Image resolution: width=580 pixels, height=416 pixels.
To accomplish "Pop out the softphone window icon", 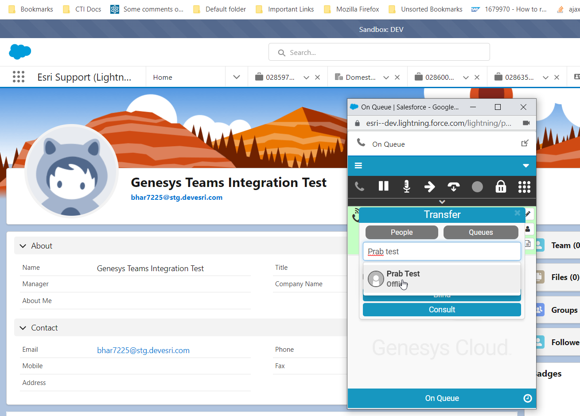I will click(x=525, y=143).
